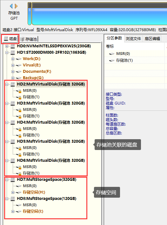Collapse the HD7 MsftStorageSpace node
The width and height of the screenshot is (167, 225).
[7, 180]
